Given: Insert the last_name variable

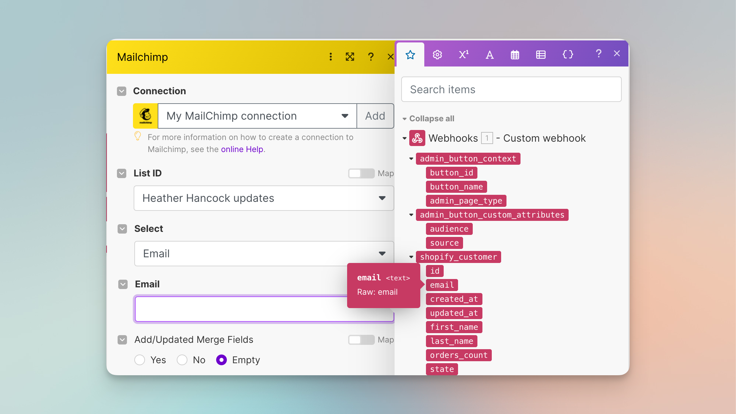Looking at the screenshot, I should click(x=451, y=341).
